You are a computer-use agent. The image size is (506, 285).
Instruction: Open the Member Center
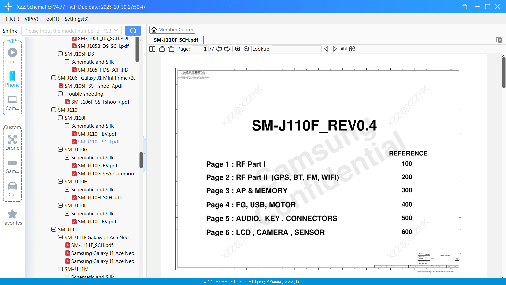coord(172,30)
